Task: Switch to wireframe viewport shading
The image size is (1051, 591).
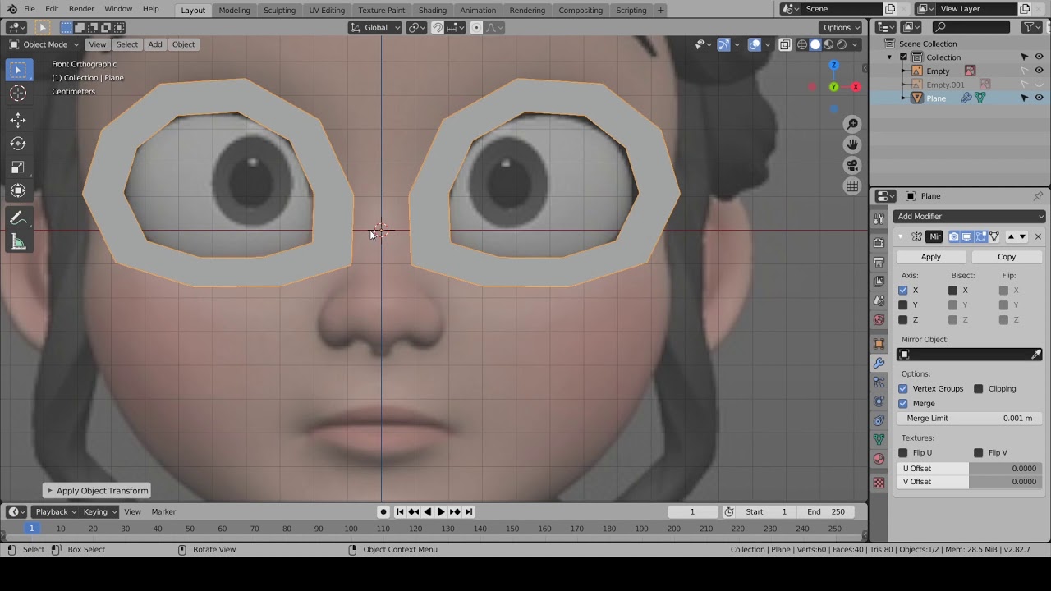Action: [x=802, y=44]
